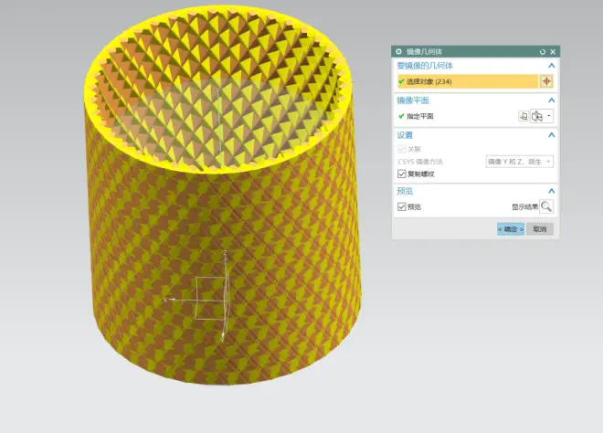Open the CSYS 镜像方法 dropdown
The width and height of the screenshot is (603, 433).
(519, 162)
